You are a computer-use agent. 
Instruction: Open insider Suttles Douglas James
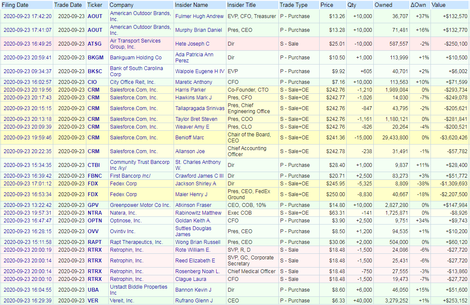pyautogui.click(x=193, y=231)
